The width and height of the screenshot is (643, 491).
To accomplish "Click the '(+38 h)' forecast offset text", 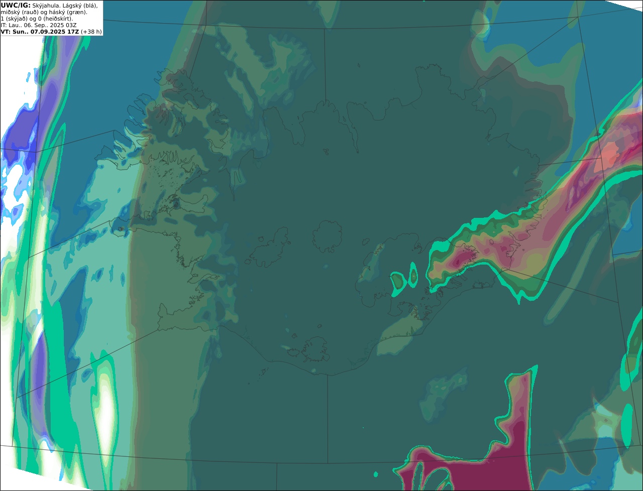I will point(91,32).
